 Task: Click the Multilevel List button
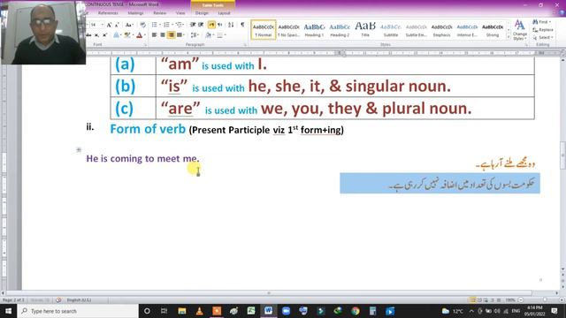click(x=179, y=25)
